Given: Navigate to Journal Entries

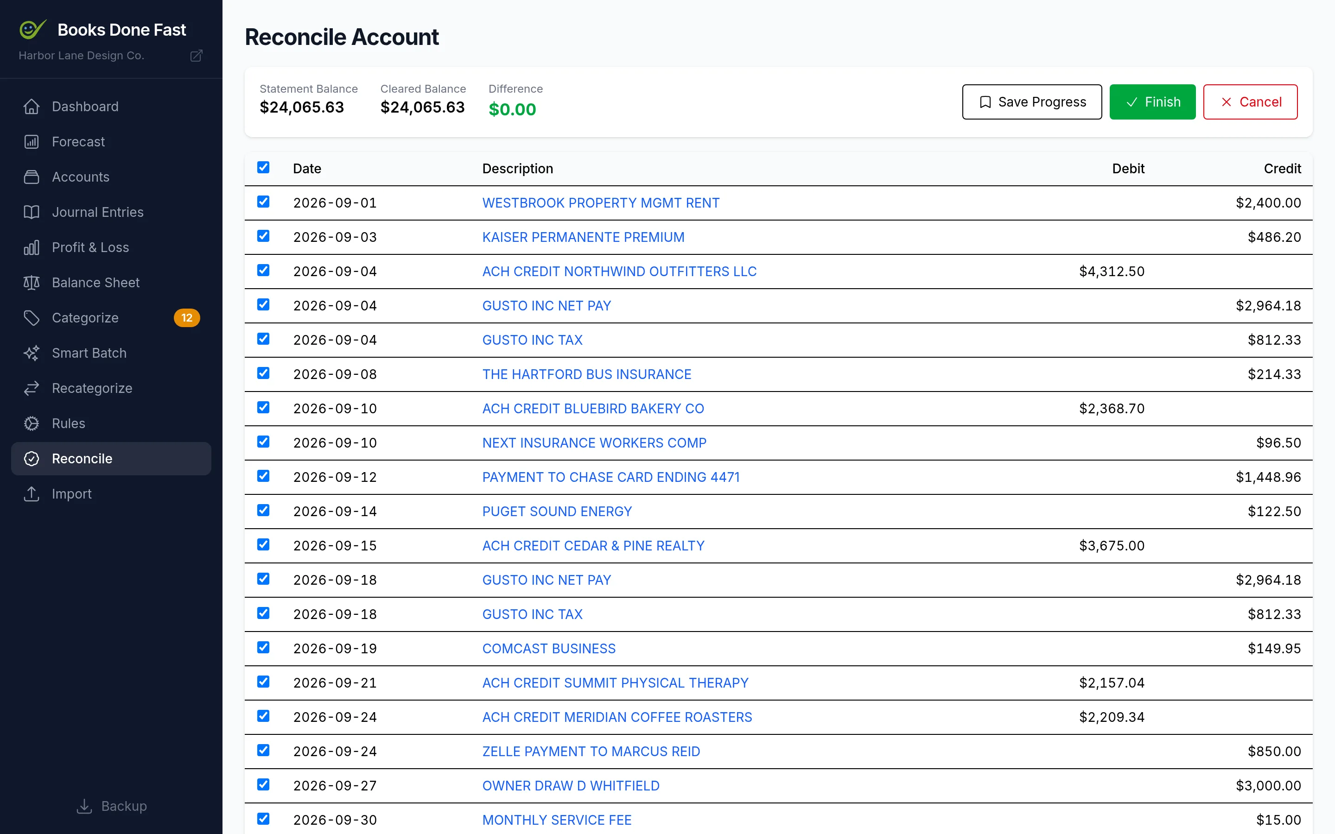Looking at the screenshot, I should 111,212.
